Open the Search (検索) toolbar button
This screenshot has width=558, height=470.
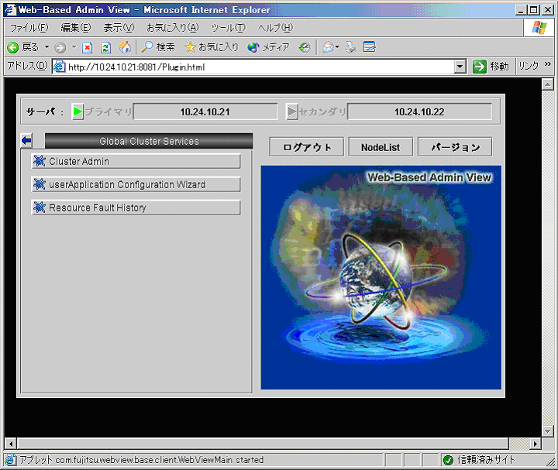tap(158, 47)
